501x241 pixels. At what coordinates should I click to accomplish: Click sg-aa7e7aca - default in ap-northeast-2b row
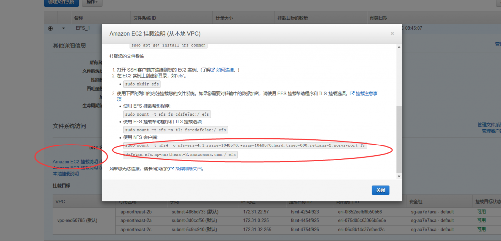pyautogui.click(x=433, y=212)
